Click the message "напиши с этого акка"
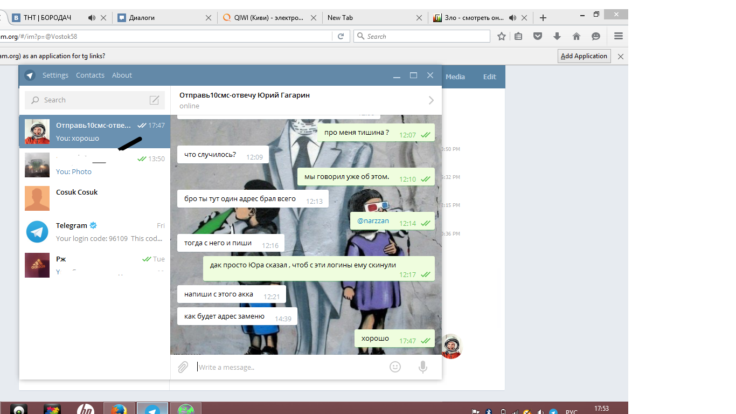This screenshot has width=736, height=414. coord(232,294)
